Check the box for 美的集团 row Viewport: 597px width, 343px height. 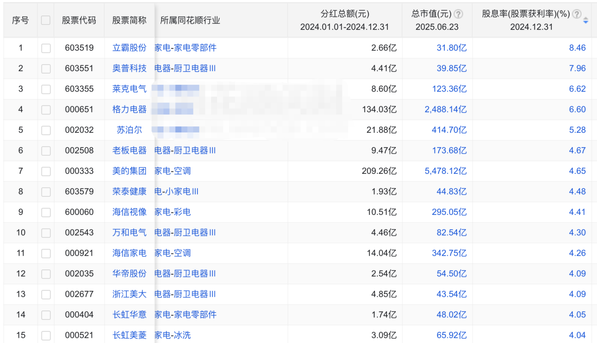coord(46,171)
